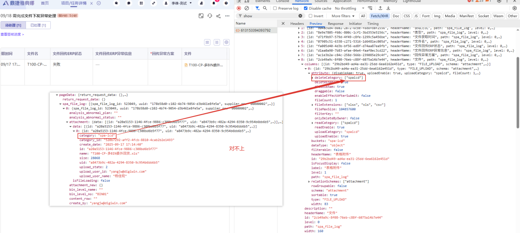This screenshot has width=520, height=233.
Task: Click the 失败 status cell
Action: pos(56,64)
